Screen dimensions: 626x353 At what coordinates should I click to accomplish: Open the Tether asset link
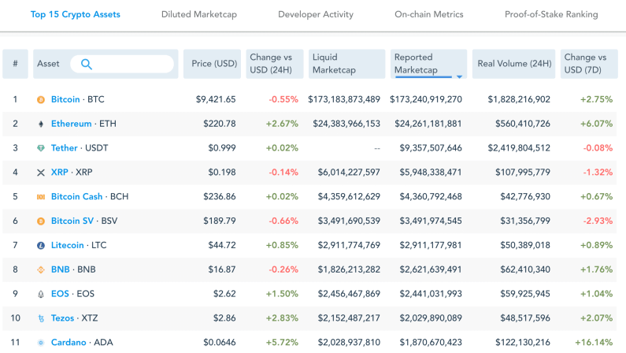click(x=65, y=148)
